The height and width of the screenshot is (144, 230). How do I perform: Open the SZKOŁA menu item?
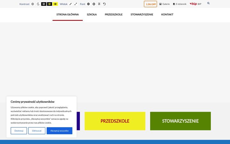92,14
